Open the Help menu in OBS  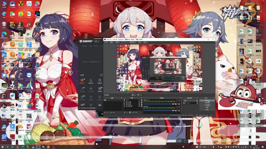tap(145, 42)
